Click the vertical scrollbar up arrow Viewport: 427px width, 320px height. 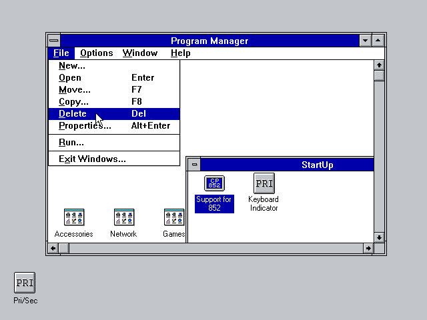tap(379, 65)
